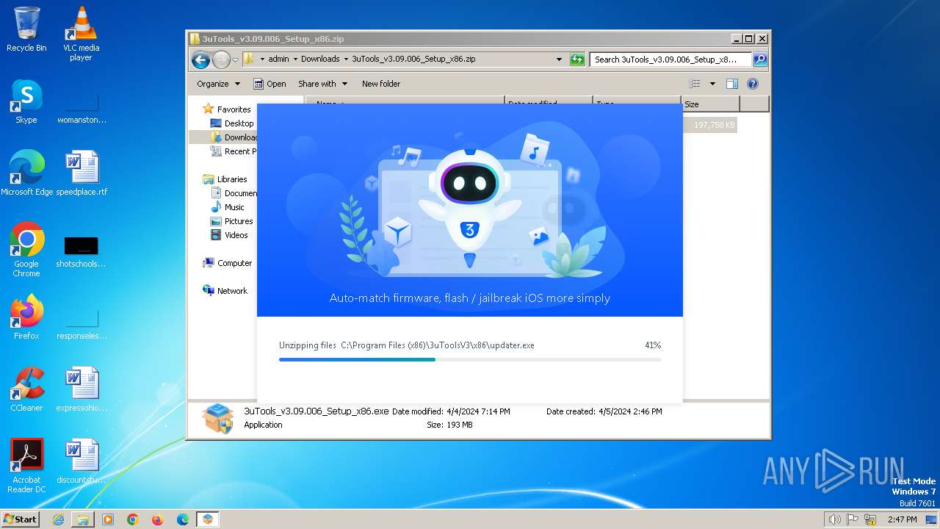Launch Google Chrome desktop shortcut
Viewport: 940px width, 529px height.
click(x=26, y=250)
